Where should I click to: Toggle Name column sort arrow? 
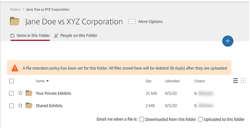[x=47, y=81]
